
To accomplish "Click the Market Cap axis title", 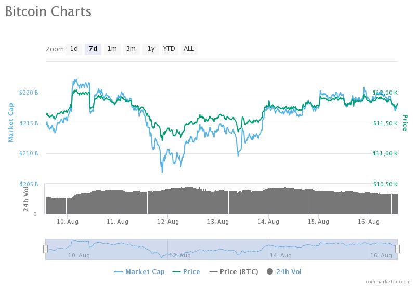I will [x=10, y=123].
